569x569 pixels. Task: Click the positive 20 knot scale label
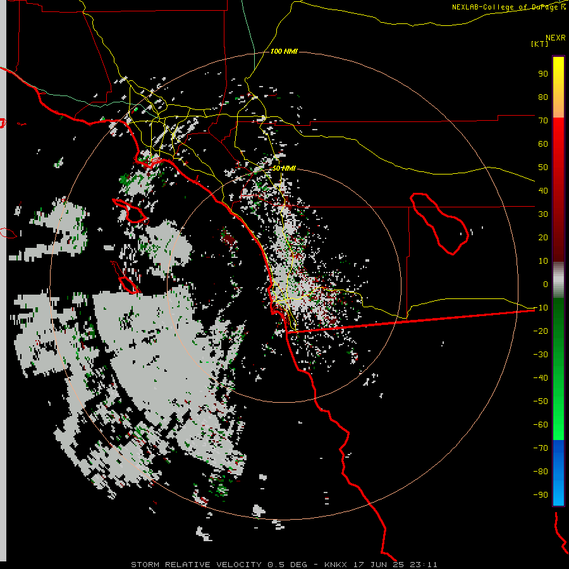pyautogui.click(x=543, y=237)
